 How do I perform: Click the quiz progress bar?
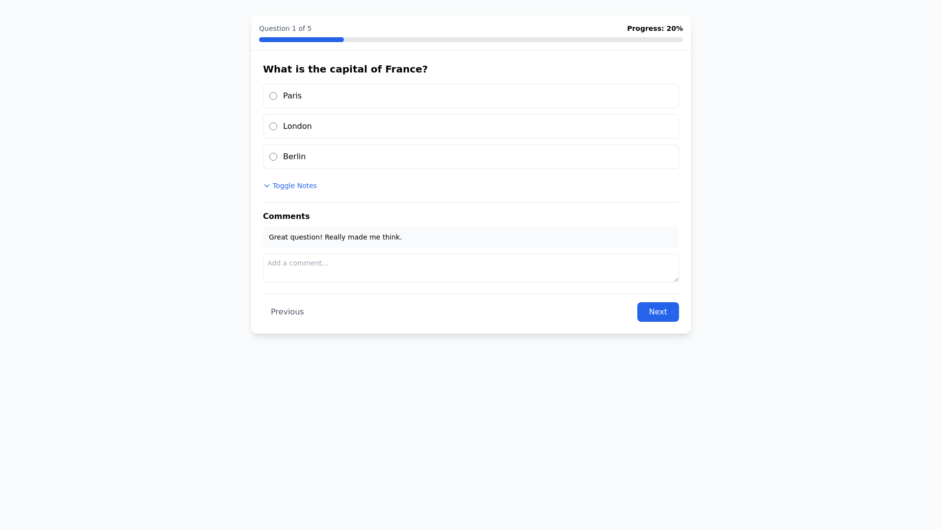(x=471, y=40)
